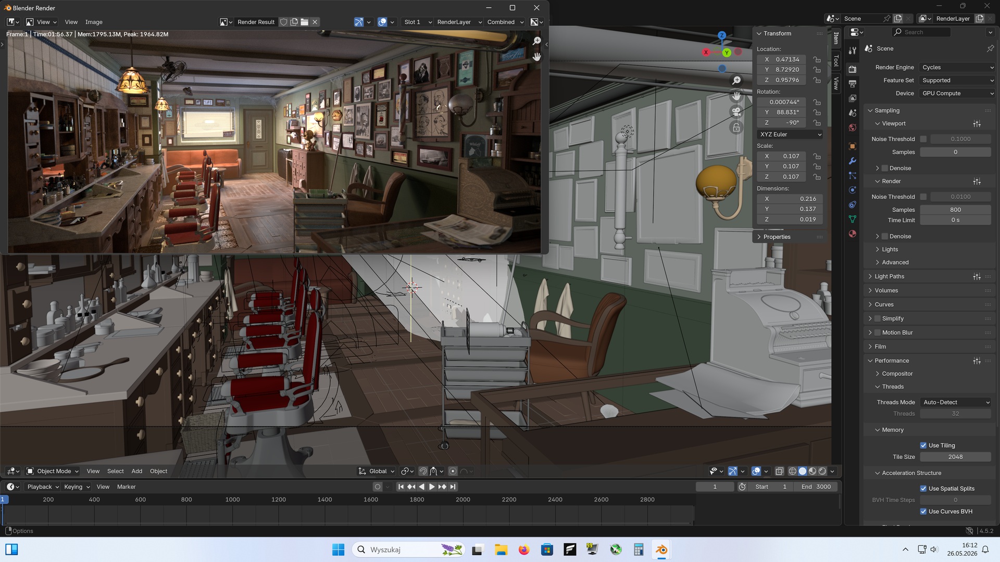Enable Viewport Noise Threshold checkbox

click(x=923, y=139)
